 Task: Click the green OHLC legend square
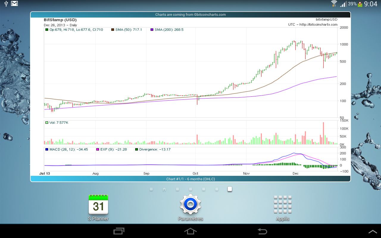pos(47,30)
